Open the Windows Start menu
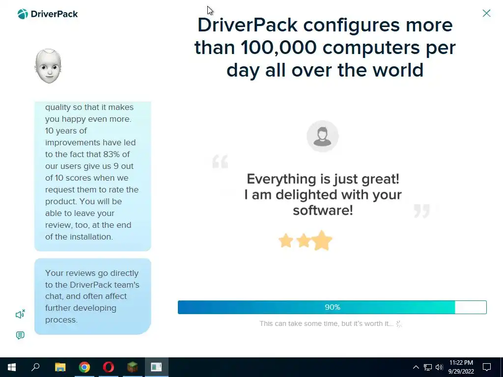Viewport: 503px width, 377px height. pyautogui.click(x=12, y=367)
